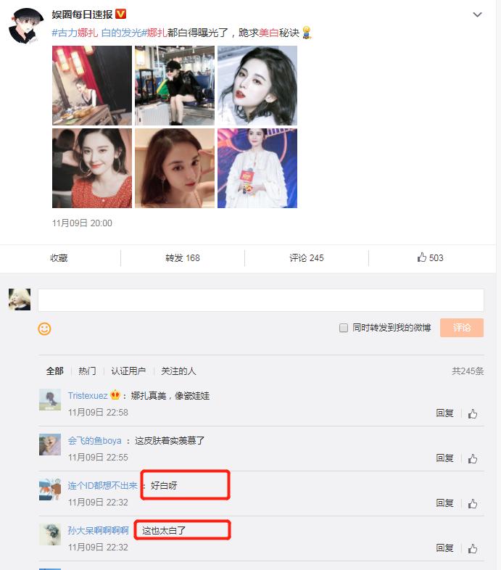Screen dimensions: 501x570
Task: Like 孙大呆啊啊啊啊's comment thumbs-up
Action: point(473,548)
